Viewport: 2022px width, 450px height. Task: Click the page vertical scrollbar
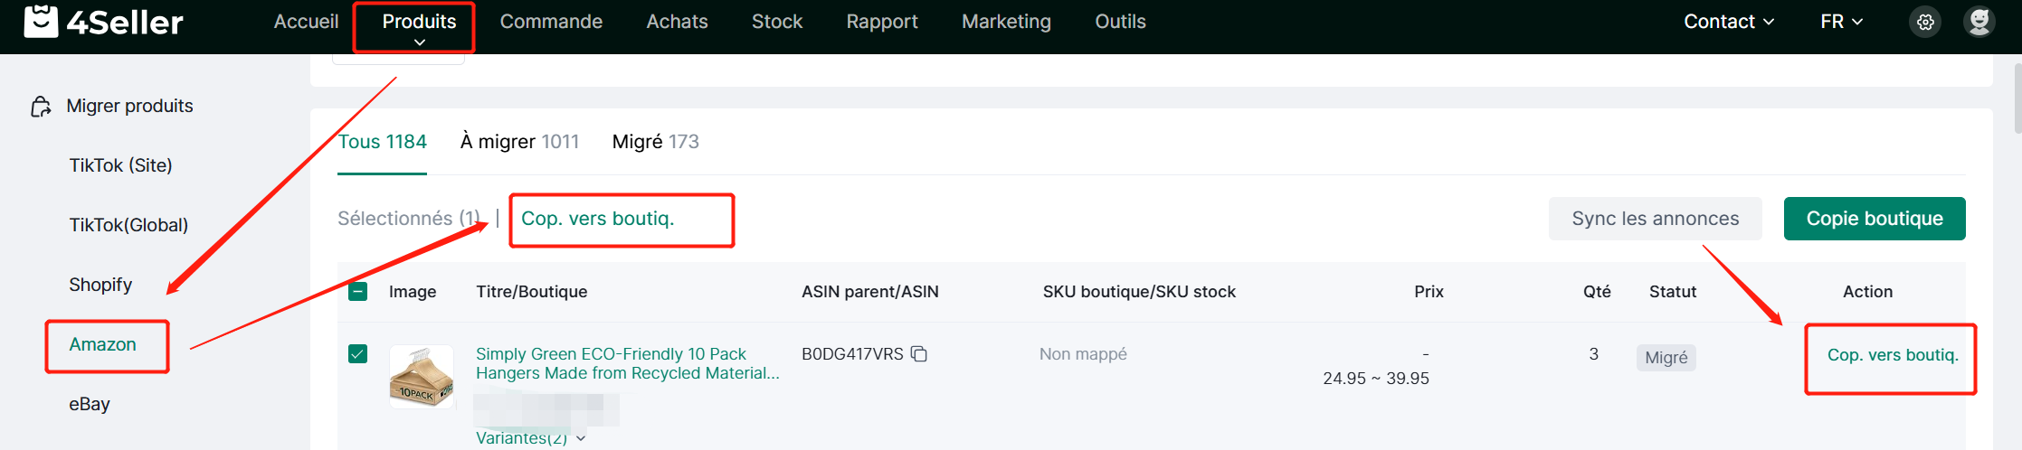click(2017, 99)
